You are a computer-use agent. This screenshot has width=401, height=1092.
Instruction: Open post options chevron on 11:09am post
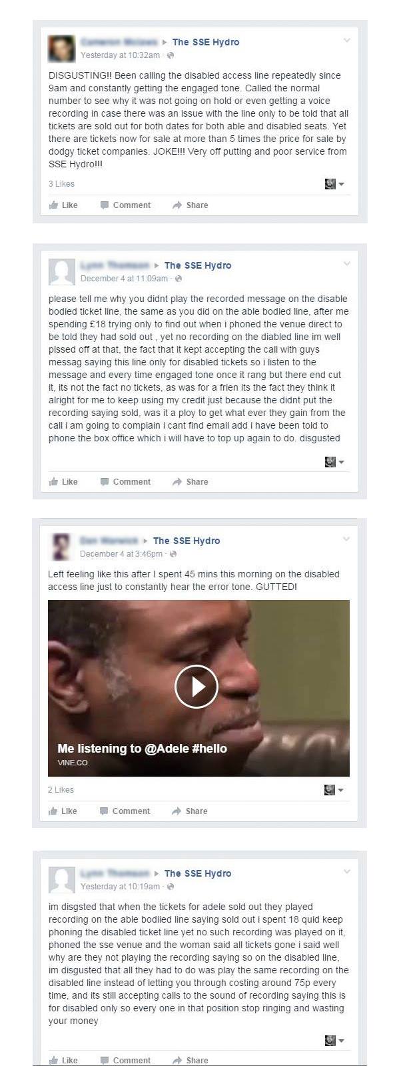point(346,264)
